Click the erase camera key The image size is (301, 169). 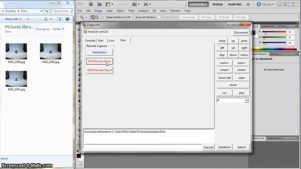[222, 41]
